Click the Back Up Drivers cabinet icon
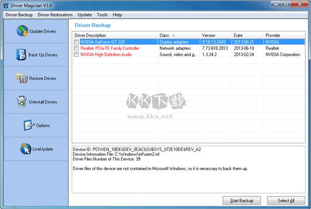Image resolution: width=311 pixels, height=209 pixels. tap(21, 55)
